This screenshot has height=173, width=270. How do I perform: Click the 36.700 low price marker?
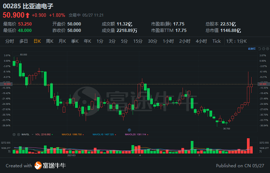[226, 128]
